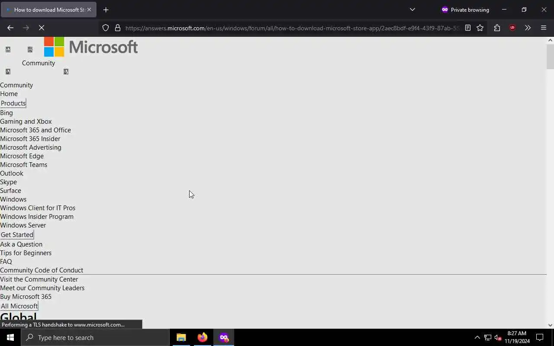Open the Home link

coord(9,94)
